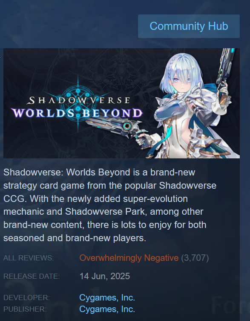Click the Shadowverse header banner image
Image resolution: width=250 pixels, height=321 pixels.
point(121,103)
